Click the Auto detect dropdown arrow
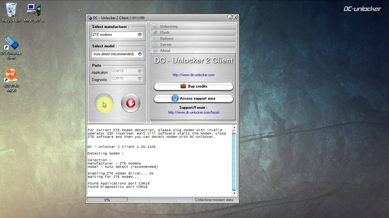This screenshot has width=389, height=218. [140, 54]
